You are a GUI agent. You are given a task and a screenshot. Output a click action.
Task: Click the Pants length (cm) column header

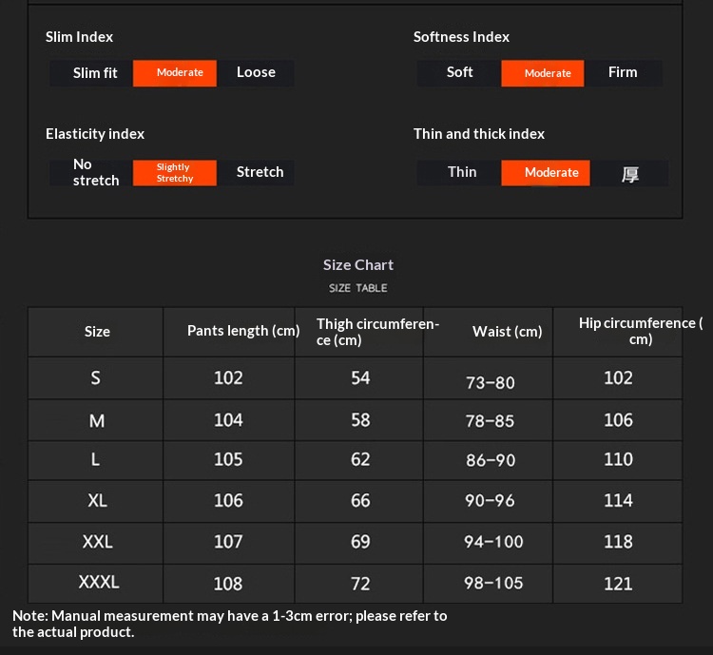(x=243, y=331)
